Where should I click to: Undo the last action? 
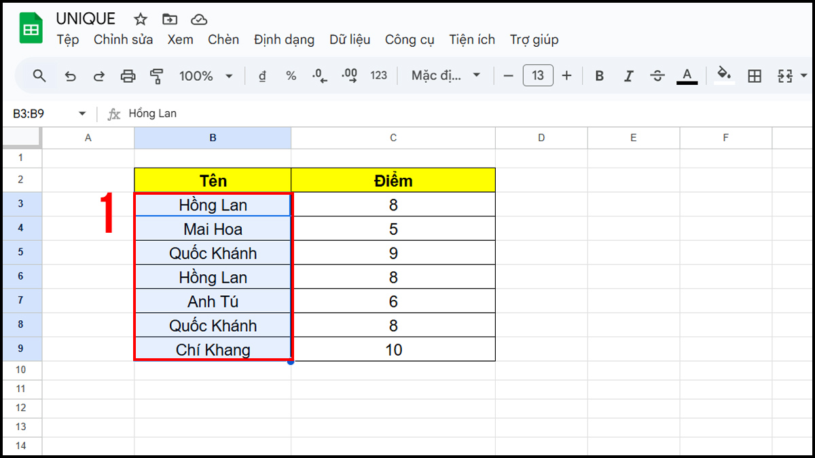pyautogui.click(x=70, y=75)
